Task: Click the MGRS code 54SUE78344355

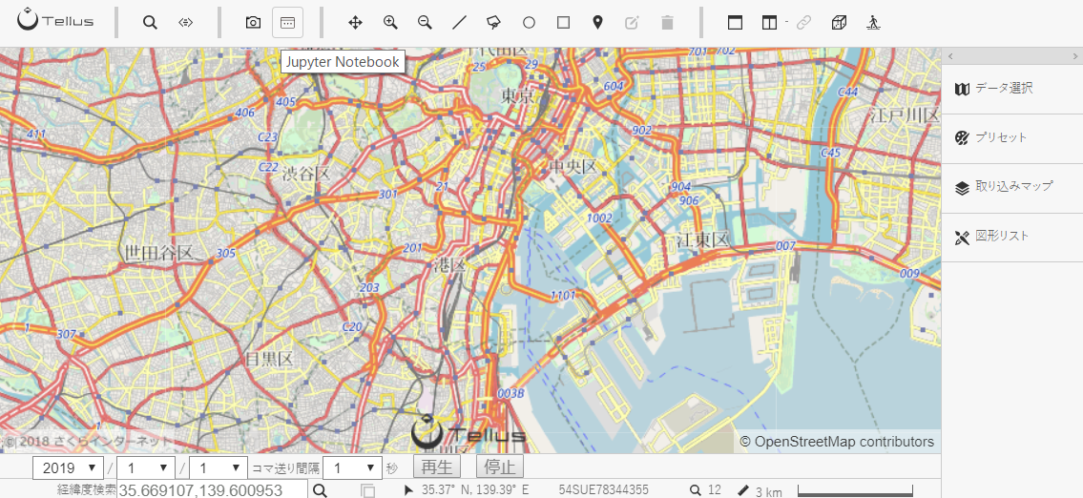Action: point(604,490)
